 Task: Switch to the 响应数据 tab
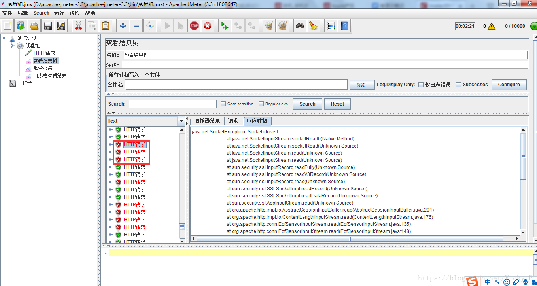pos(257,121)
